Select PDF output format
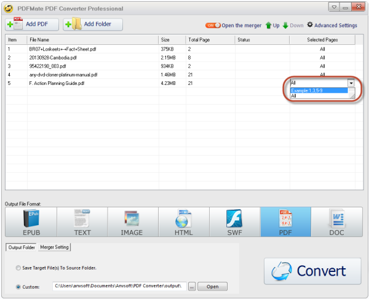 [x=285, y=222]
